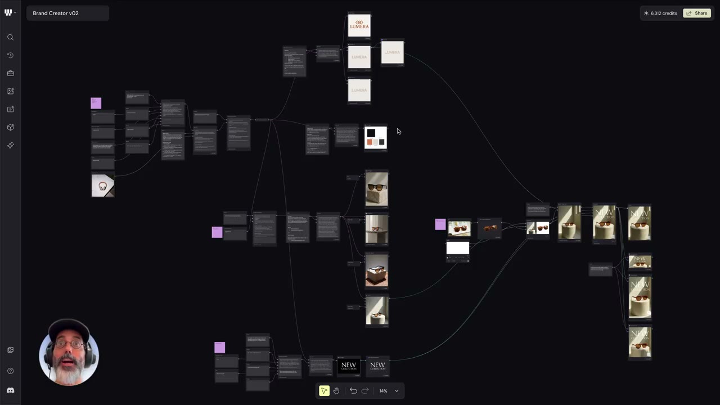720x405 pixels.
Task: Open the Discord community icon
Action: pyautogui.click(x=10, y=390)
